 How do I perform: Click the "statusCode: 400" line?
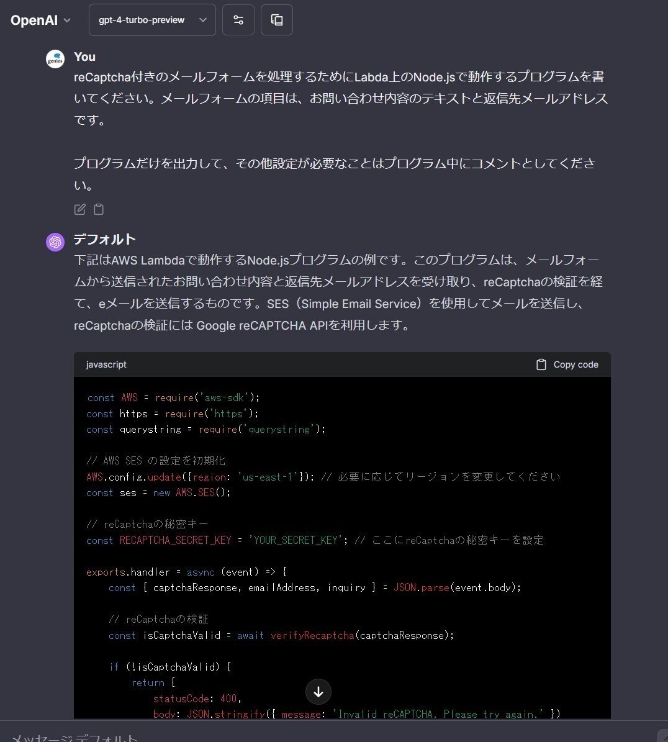tap(197, 699)
